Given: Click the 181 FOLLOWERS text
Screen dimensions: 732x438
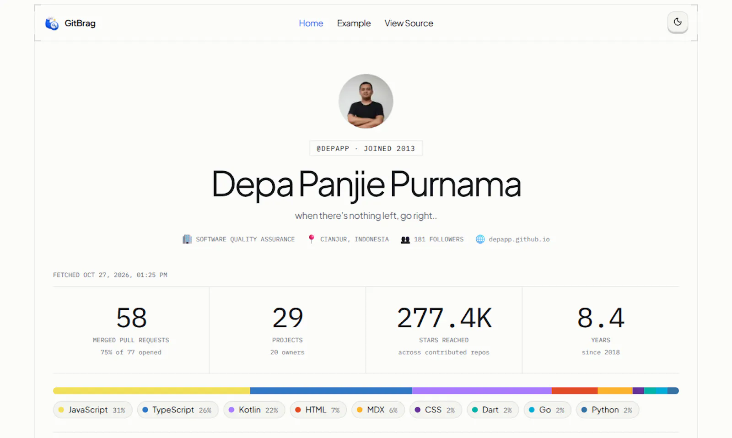Looking at the screenshot, I should (x=439, y=239).
